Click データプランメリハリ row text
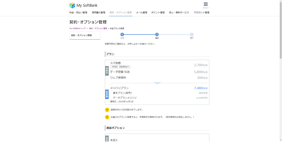 [x=125, y=98]
